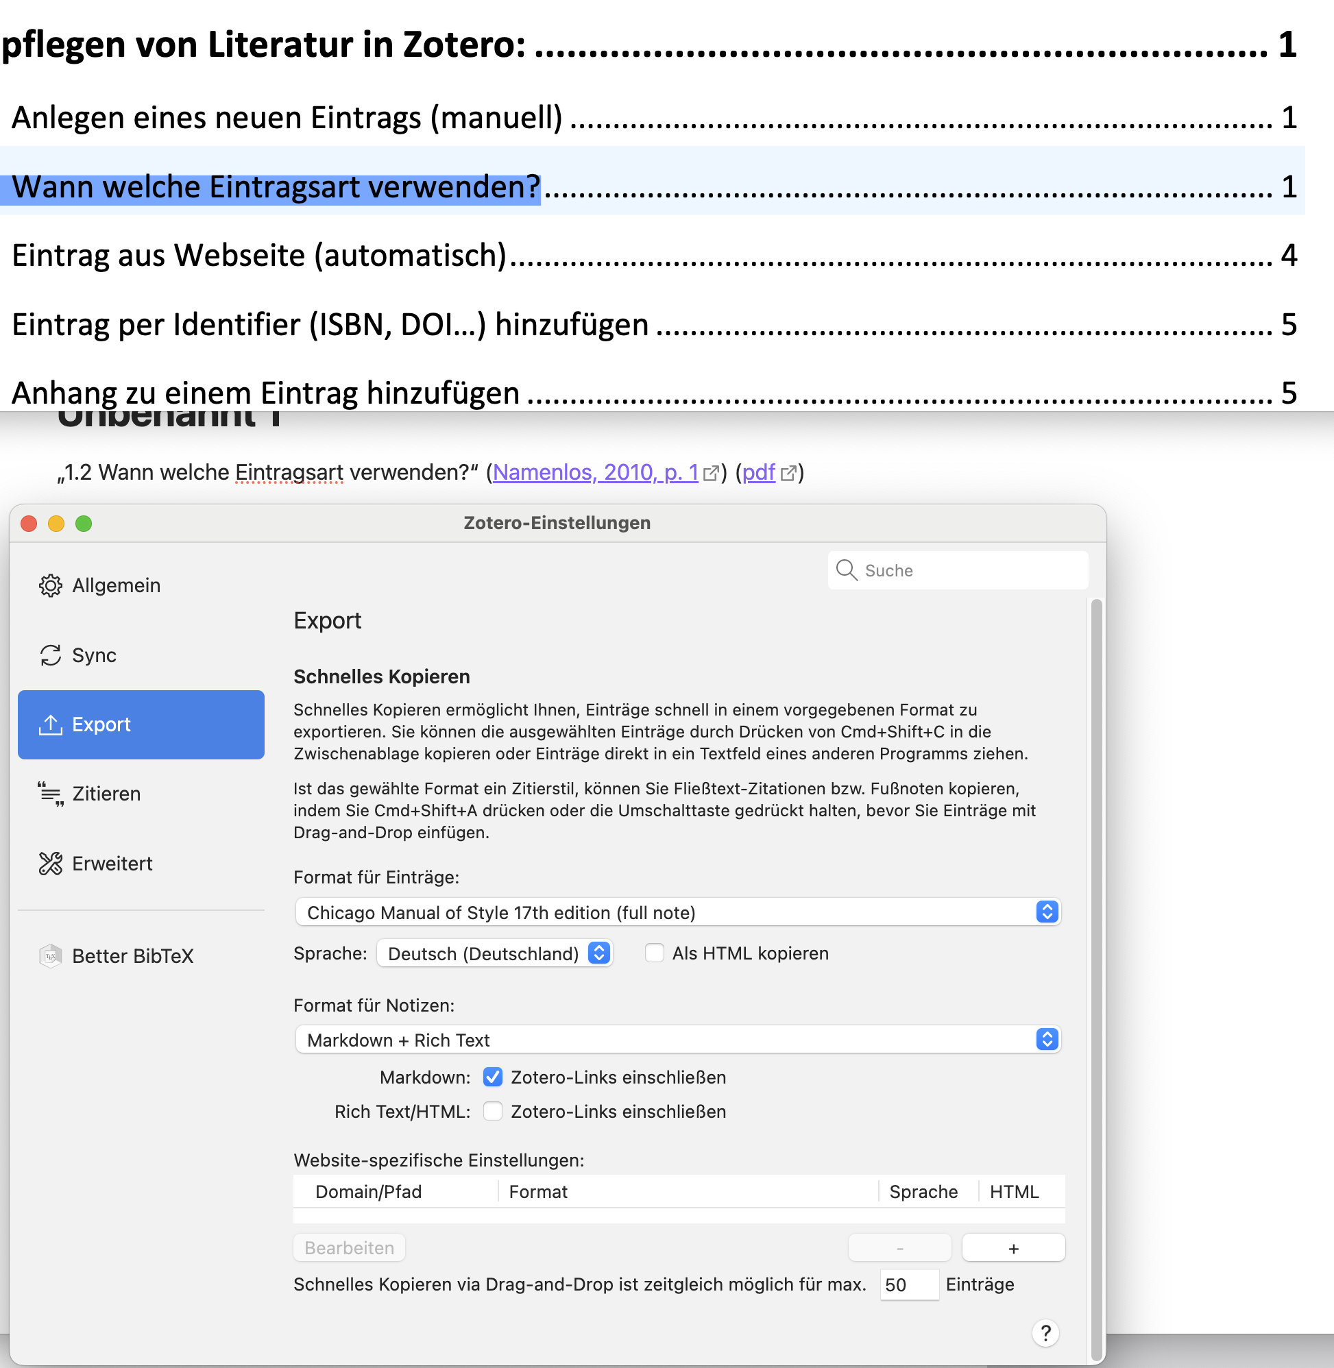Open the Markdown + Rich Text notes dropdown
The height and width of the screenshot is (1368, 1334).
coord(677,1040)
